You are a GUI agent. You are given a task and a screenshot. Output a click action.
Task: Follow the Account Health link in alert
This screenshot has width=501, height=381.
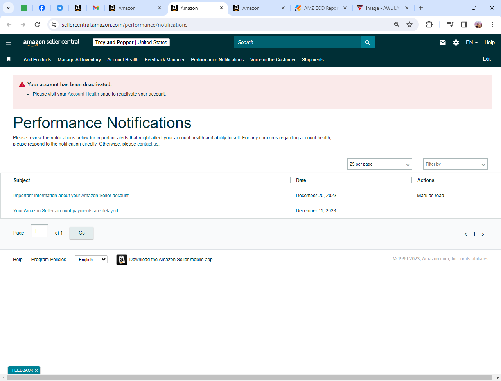pos(83,94)
